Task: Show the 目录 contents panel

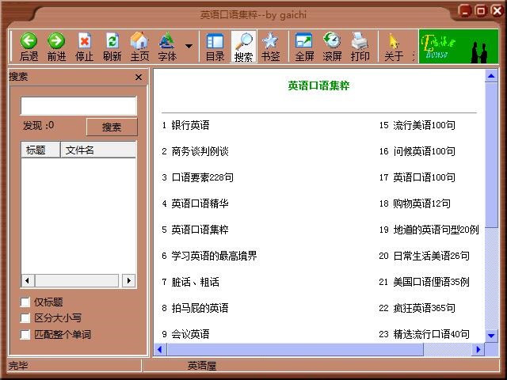Action: pos(215,47)
